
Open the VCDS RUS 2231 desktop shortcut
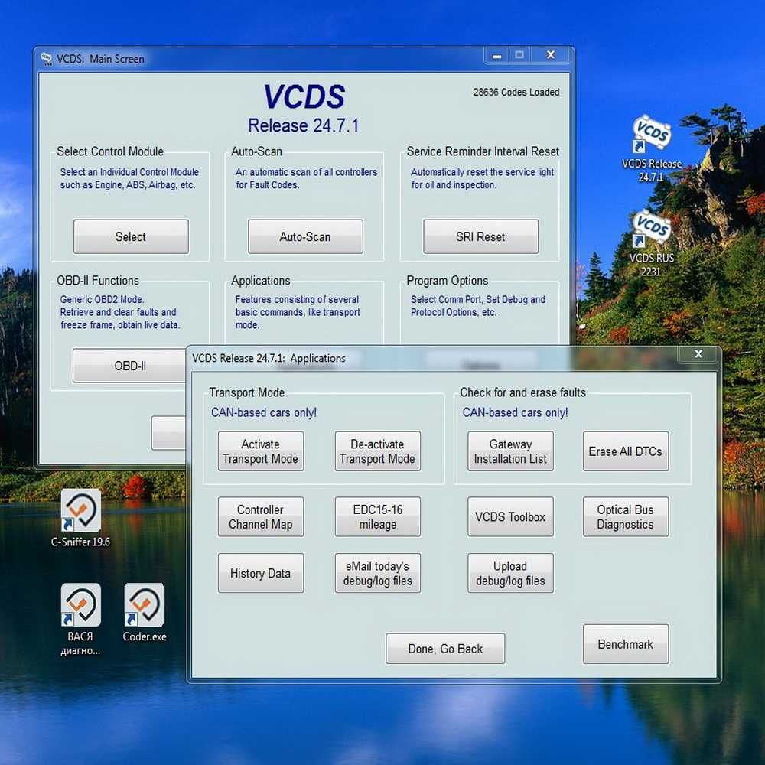651,243
